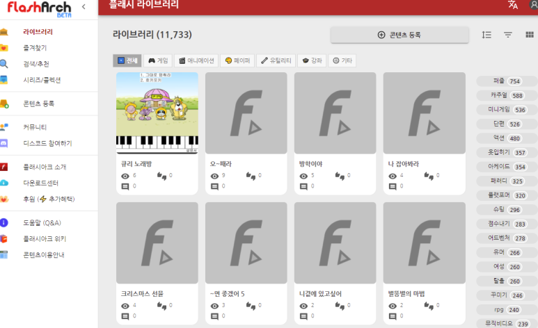Open 즐겨찾기 favorites in the sidebar
The image size is (538, 328).
pyautogui.click(x=35, y=48)
